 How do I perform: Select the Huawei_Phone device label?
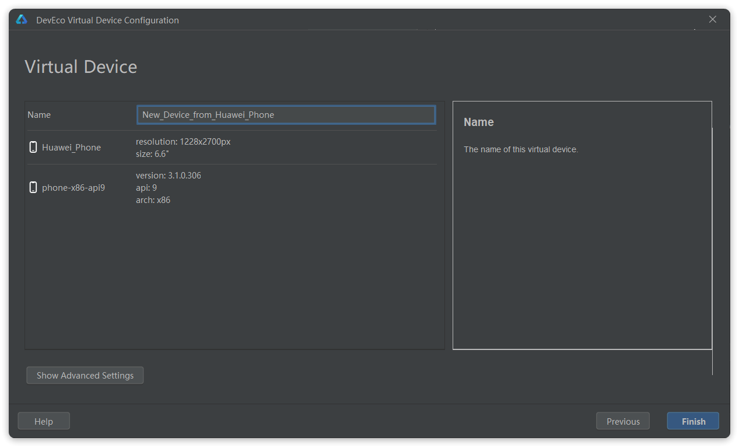tap(71, 148)
